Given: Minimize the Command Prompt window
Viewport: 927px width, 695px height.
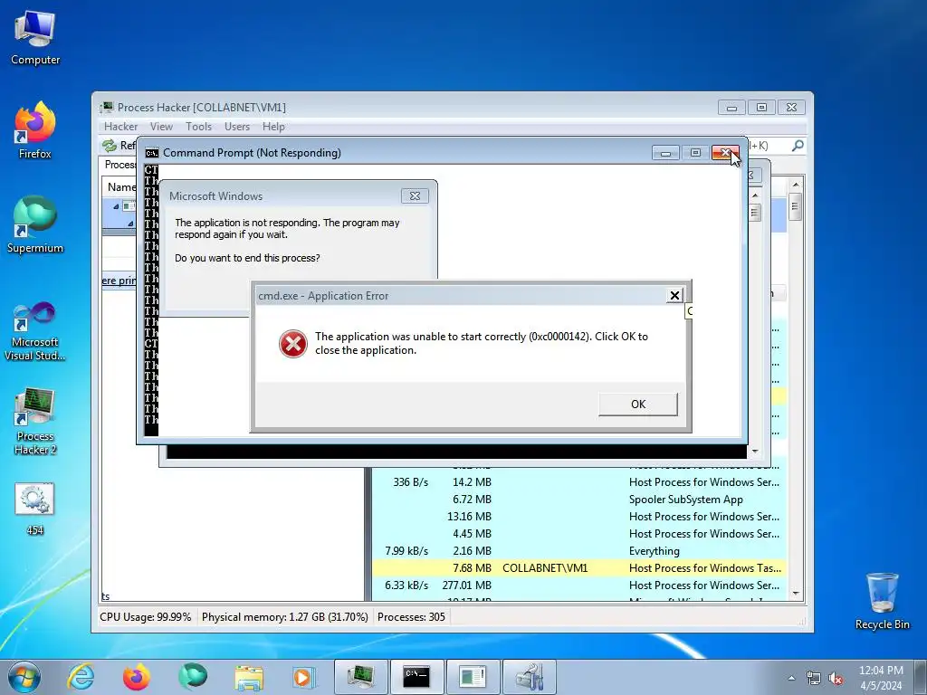Looking at the screenshot, I should [x=665, y=153].
